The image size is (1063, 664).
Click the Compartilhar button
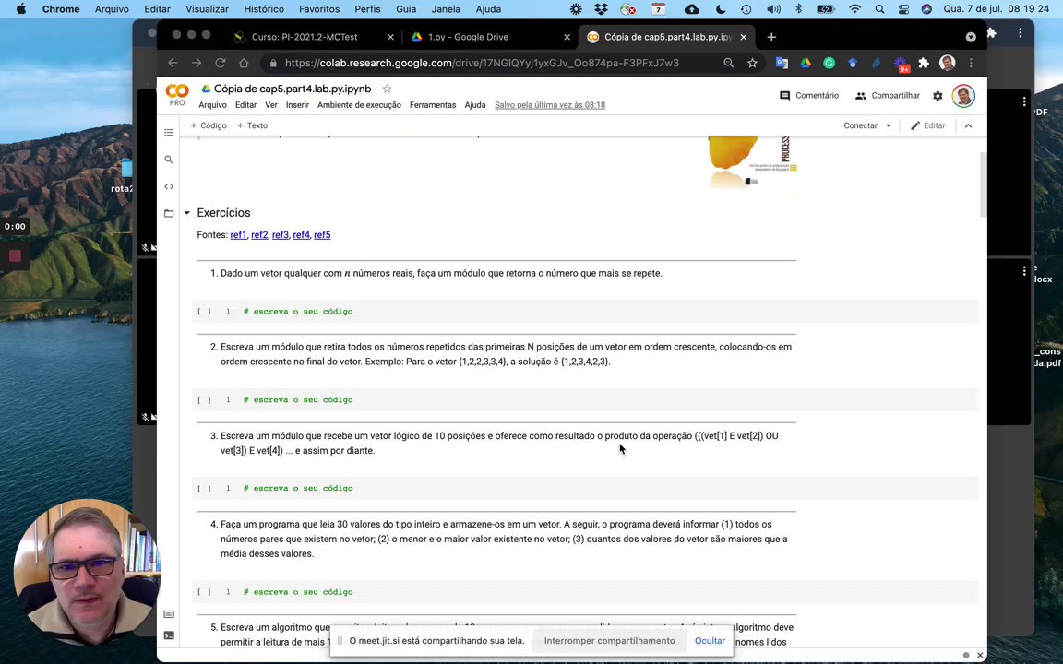pyautogui.click(x=888, y=96)
